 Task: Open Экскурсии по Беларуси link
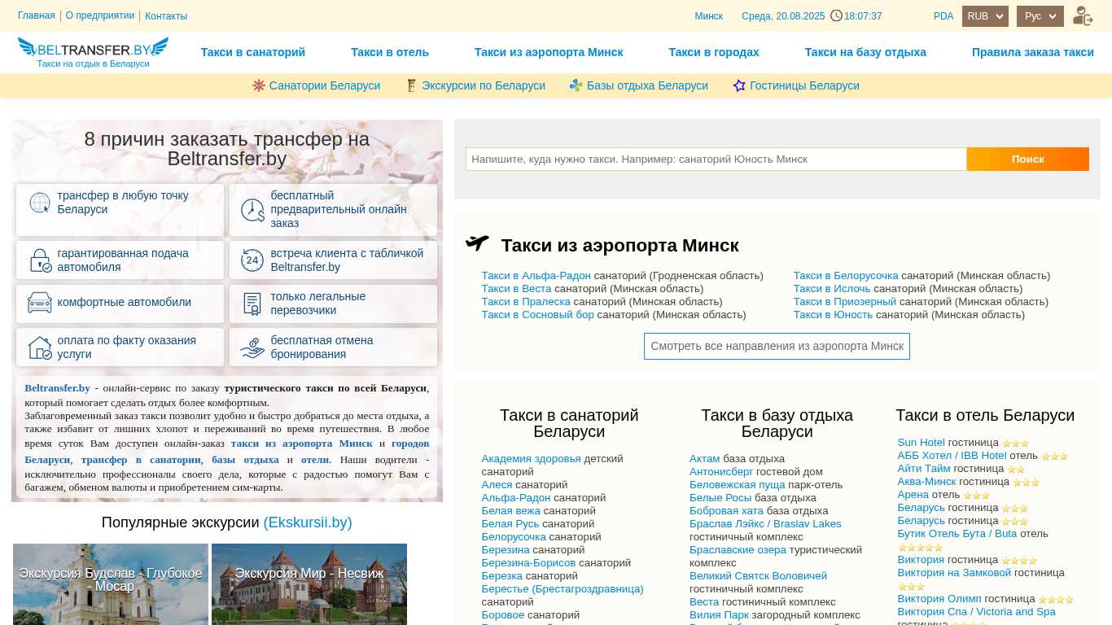click(484, 85)
